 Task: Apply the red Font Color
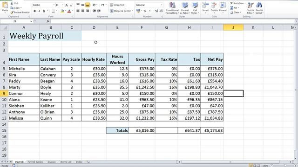(x=69, y=11)
